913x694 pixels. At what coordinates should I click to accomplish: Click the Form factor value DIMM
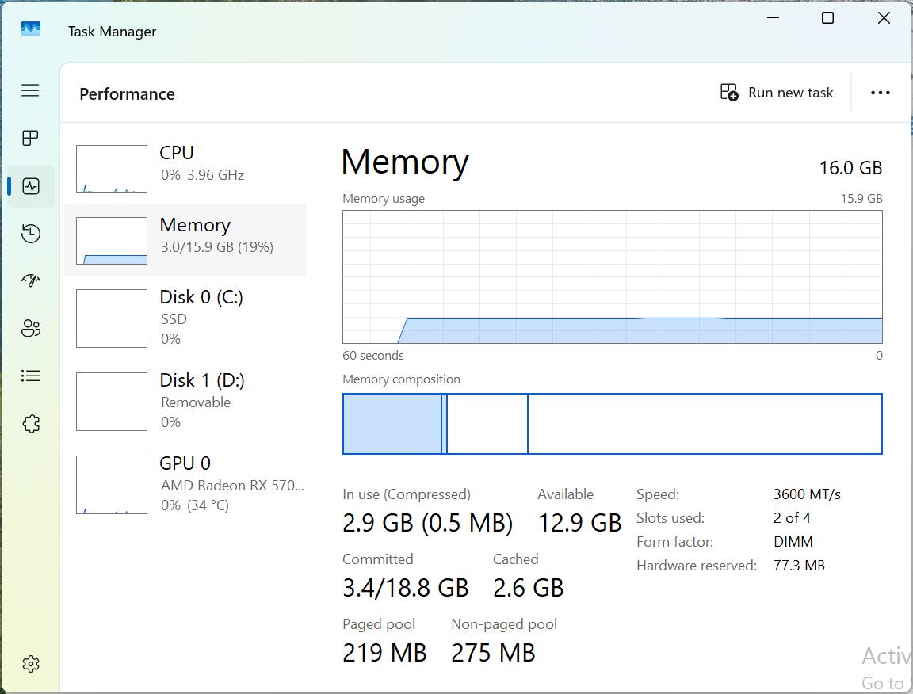click(793, 541)
